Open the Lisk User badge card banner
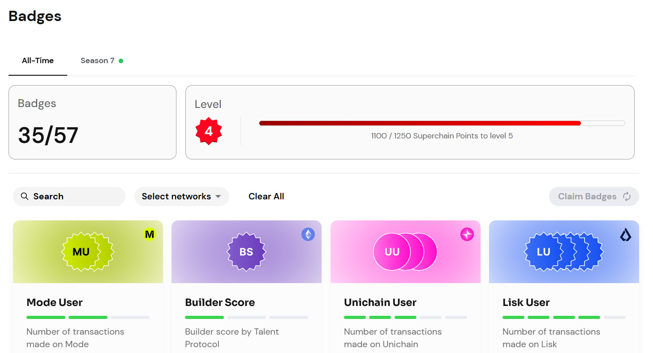The width and height of the screenshot is (653, 353). (564, 252)
